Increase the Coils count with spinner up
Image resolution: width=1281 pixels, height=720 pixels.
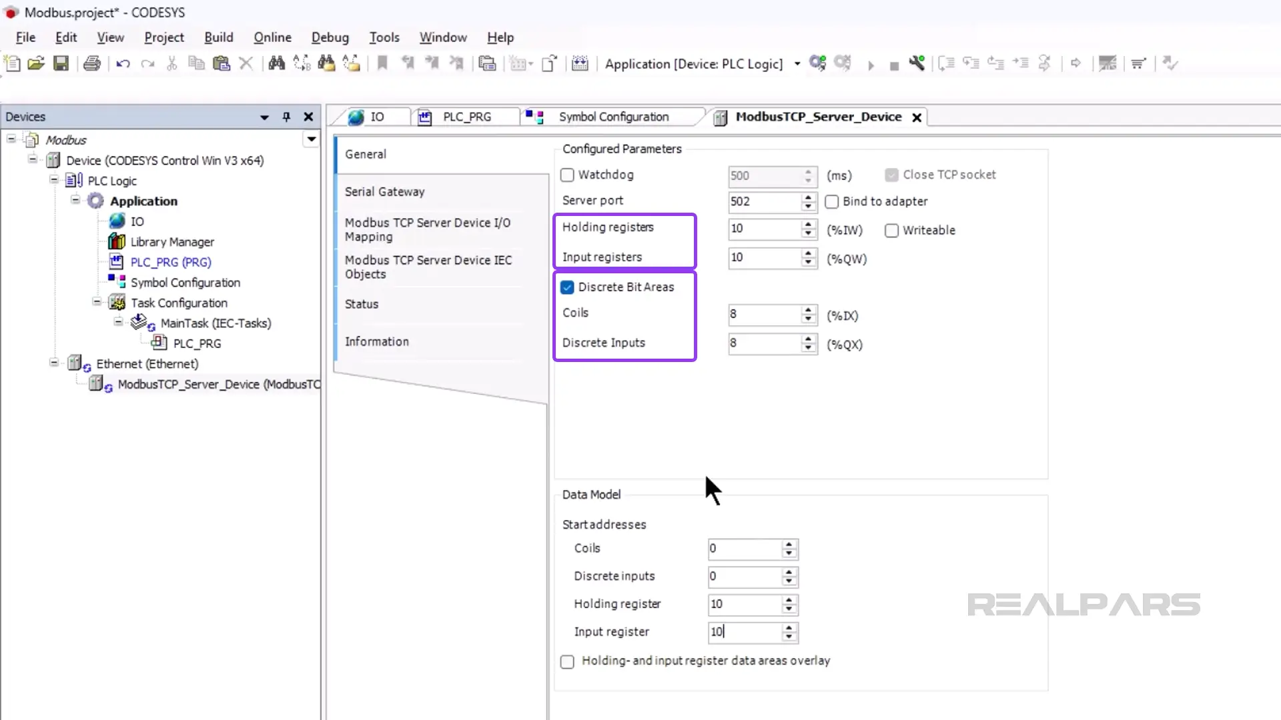[809, 309]
